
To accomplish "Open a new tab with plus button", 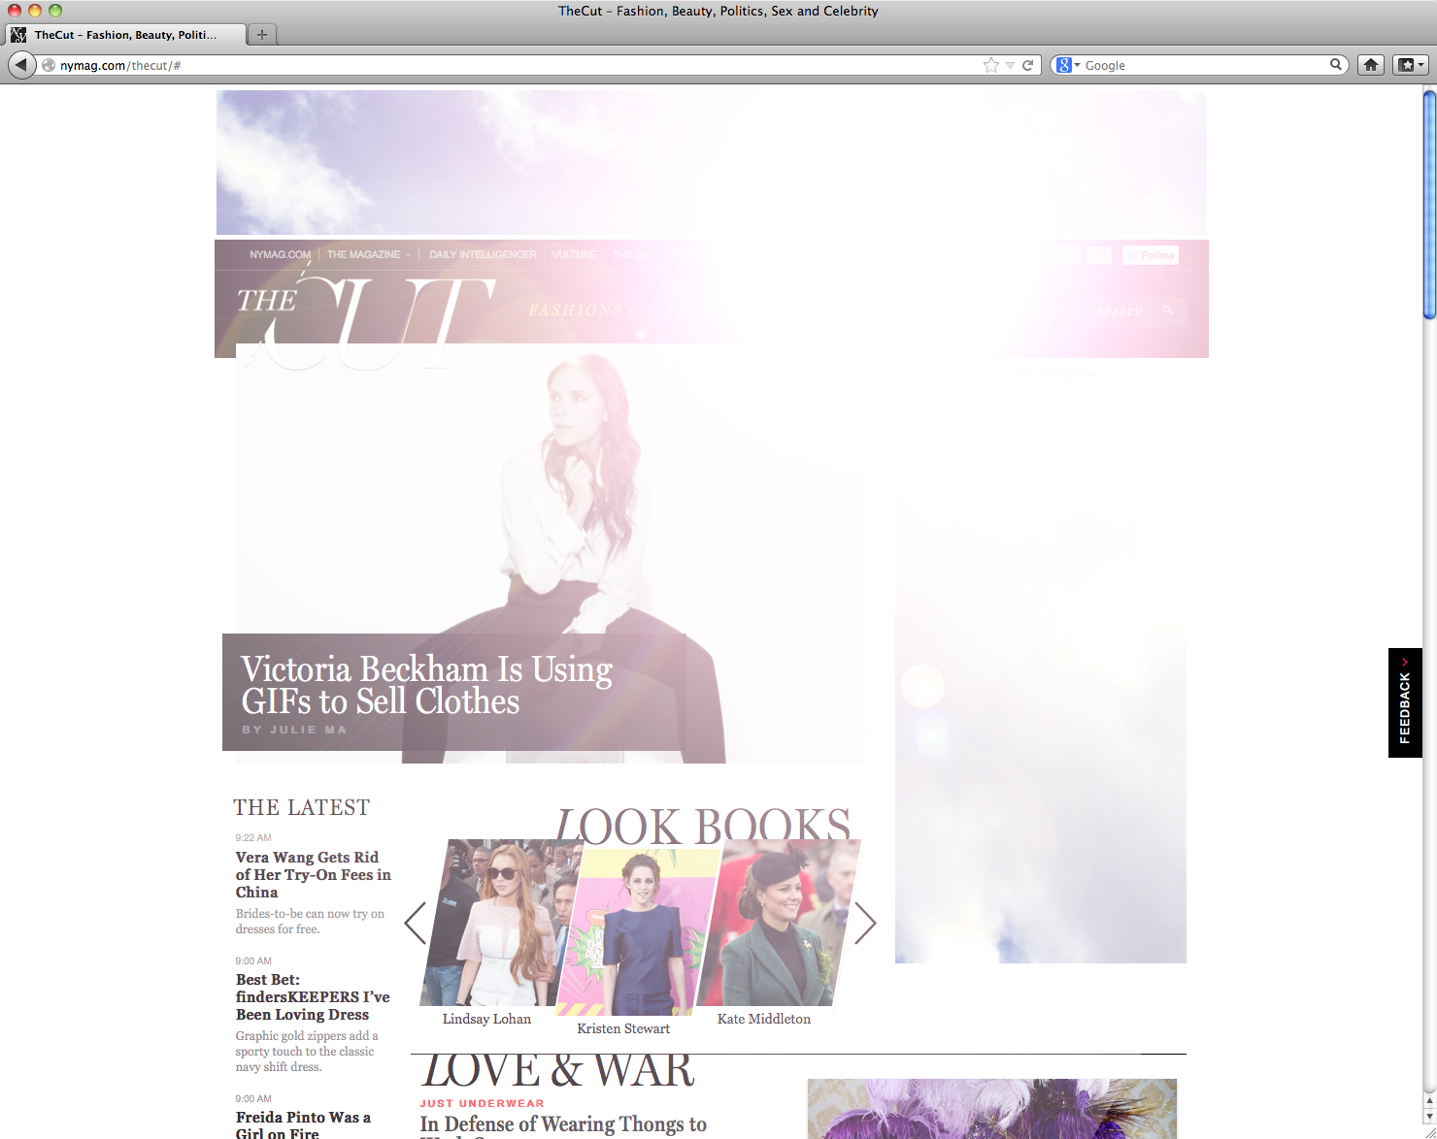I will point(261,35).
